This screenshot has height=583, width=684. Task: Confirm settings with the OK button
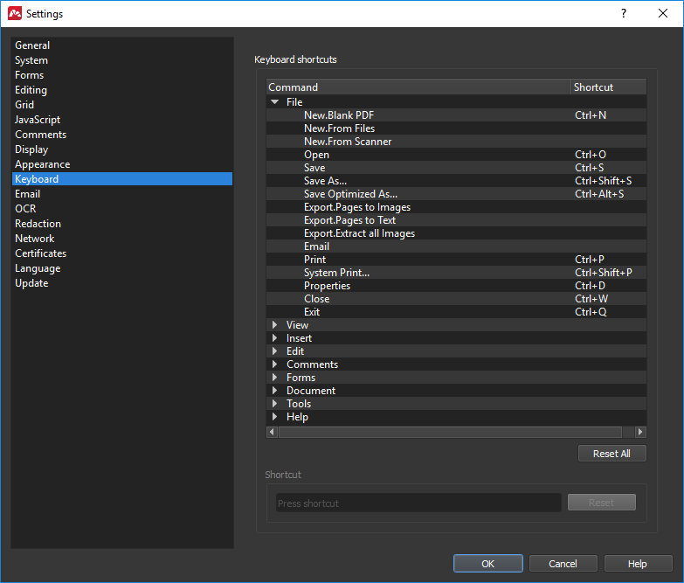(487, 564)
